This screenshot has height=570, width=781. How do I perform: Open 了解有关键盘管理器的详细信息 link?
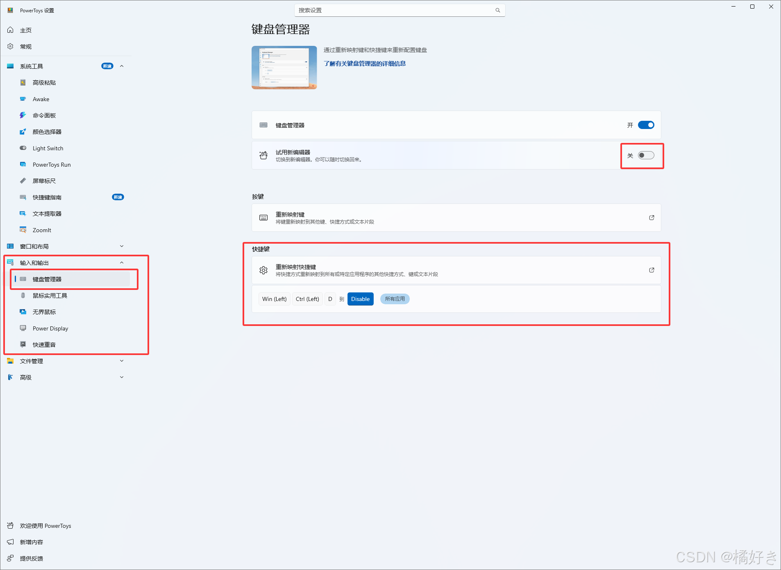tap(365, 63)
